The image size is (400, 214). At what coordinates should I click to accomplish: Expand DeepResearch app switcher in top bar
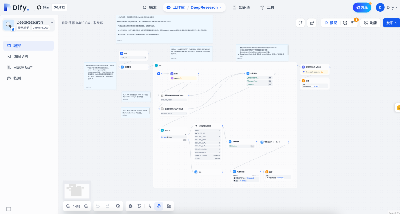coord(206,7)
